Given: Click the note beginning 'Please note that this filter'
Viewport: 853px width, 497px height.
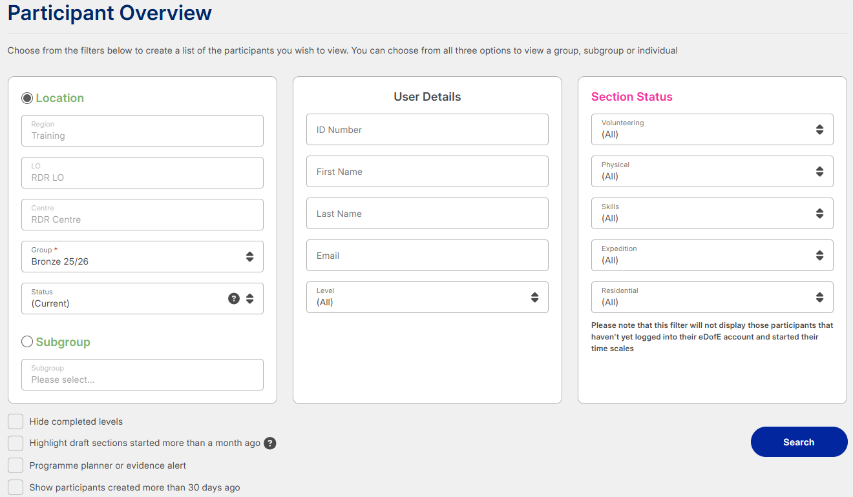Looking at the screenshot, I should coord(712,337).
